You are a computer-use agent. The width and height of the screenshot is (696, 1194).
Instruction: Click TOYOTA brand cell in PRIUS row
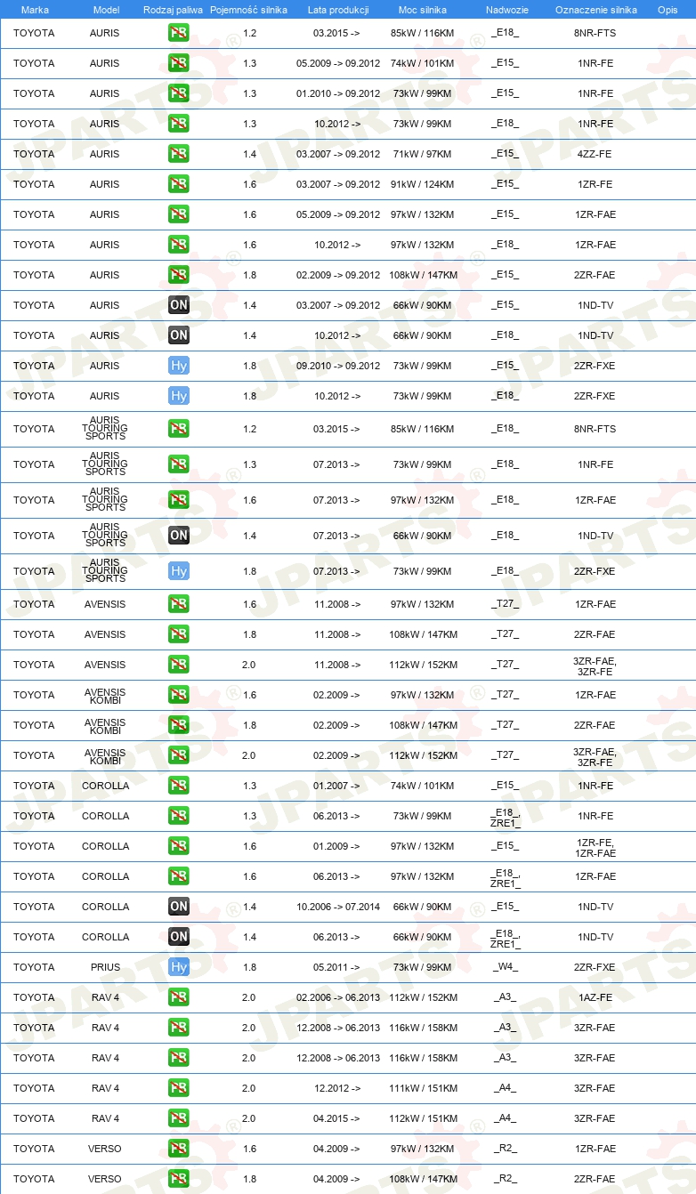click(x=34, y=967)
